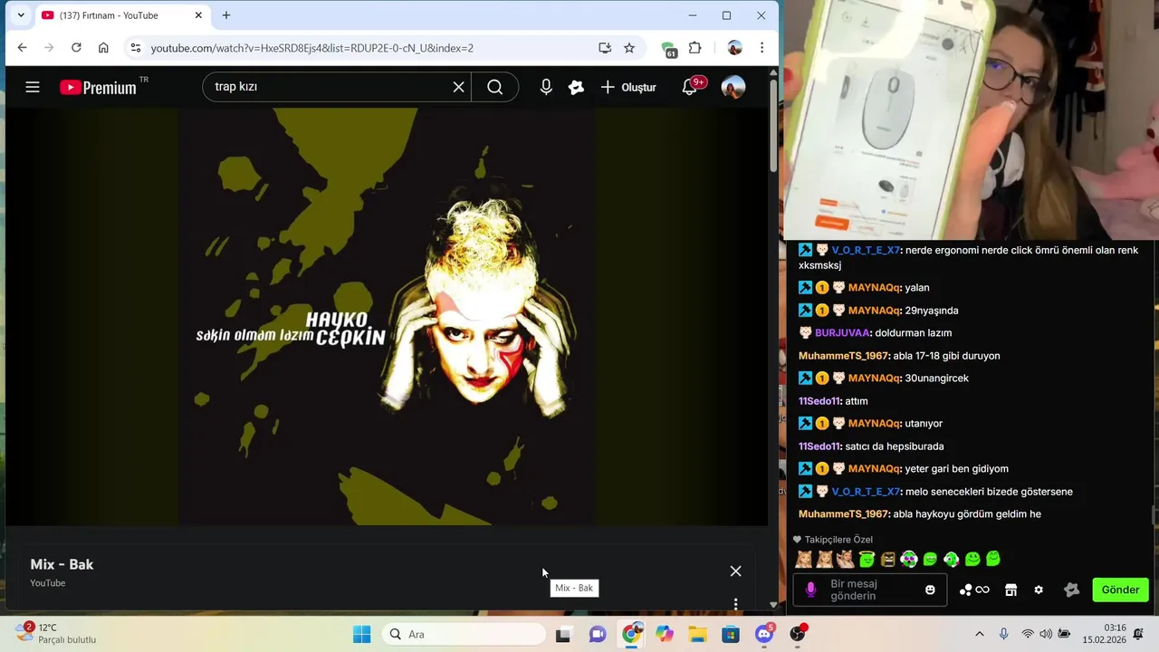1159x652 pixels.
Task: Click purple microphone in chat input
Action: point(810,590)
